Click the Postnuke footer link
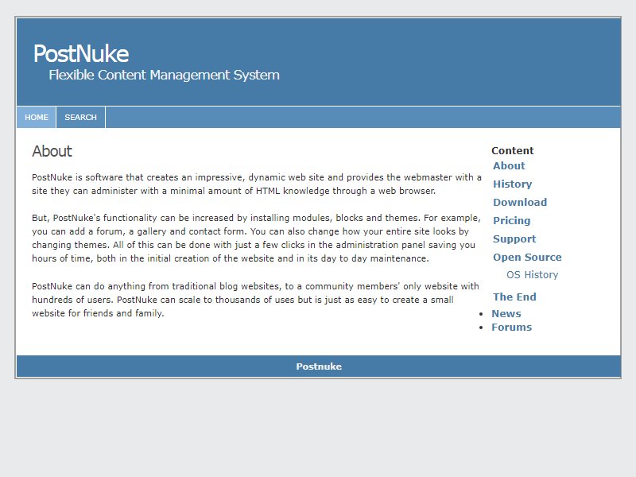 (x=319, y=366)
